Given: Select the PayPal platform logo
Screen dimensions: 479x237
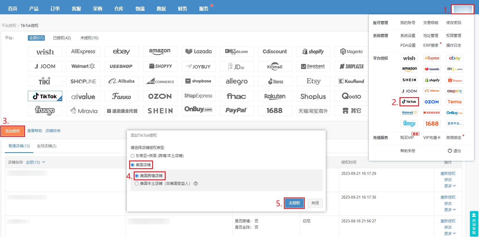Looking at the screenshot, I should pyautogui.click(x=237, y=111).
